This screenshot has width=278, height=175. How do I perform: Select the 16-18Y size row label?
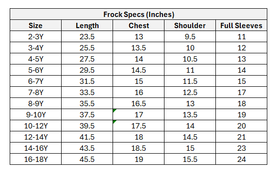[x=35, y=159]
